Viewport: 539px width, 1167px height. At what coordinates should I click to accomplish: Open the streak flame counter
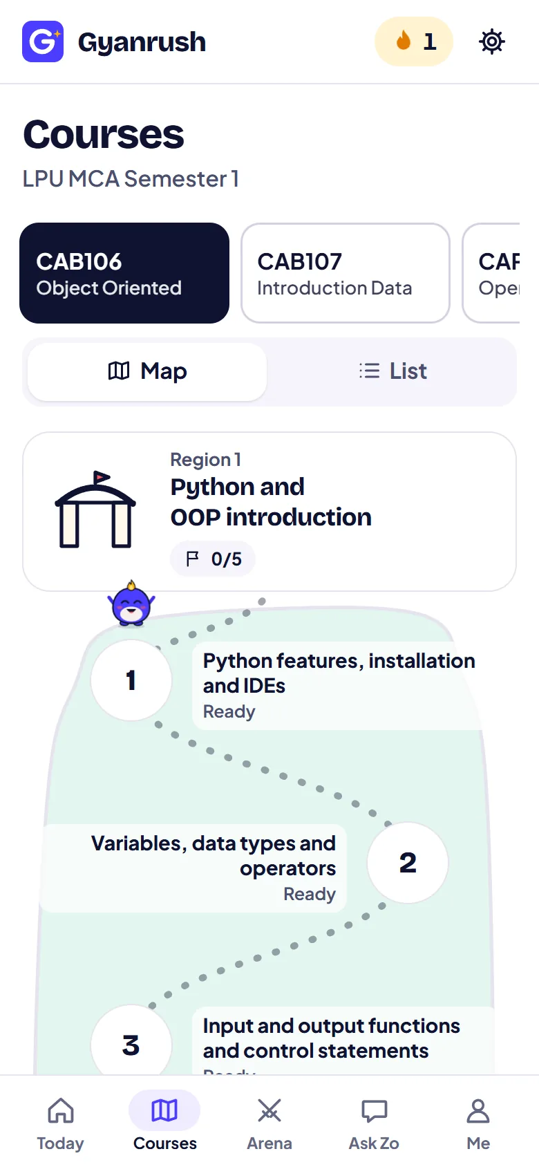click(414, 41)
